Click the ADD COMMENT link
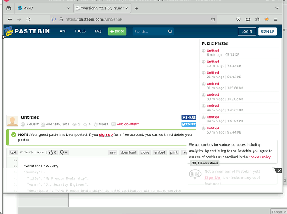This screenshot has height=214, width=287. pyautogui.click(x=128, y=125)
